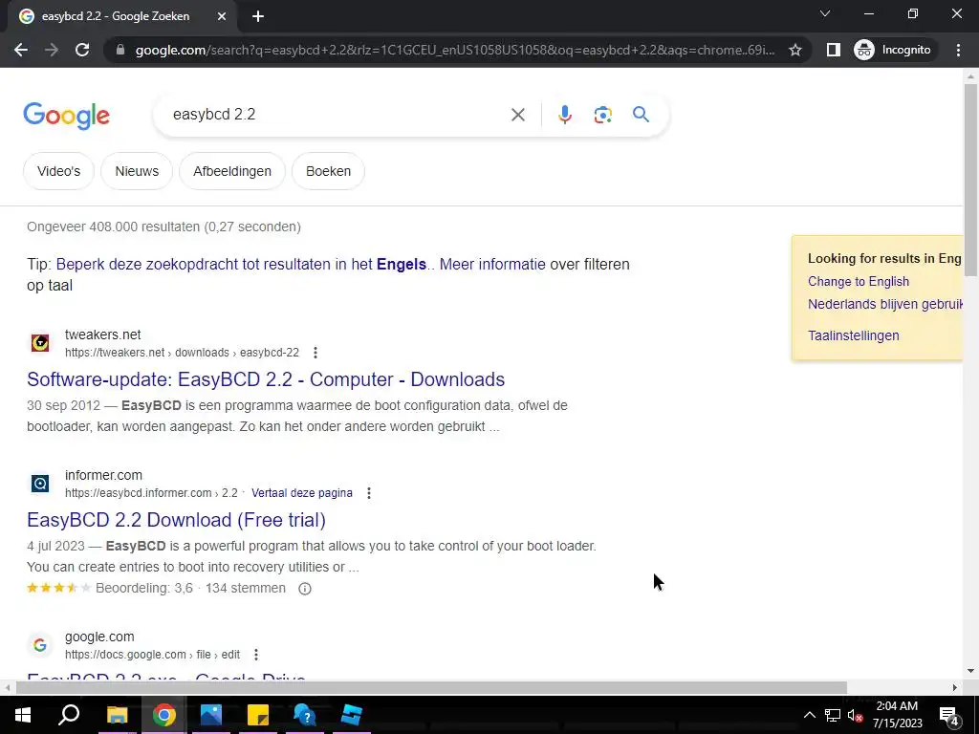This screenshot has width=979, height=734.
Task: Open the Photos app from taskbar
Action: (x=211, y=715)
